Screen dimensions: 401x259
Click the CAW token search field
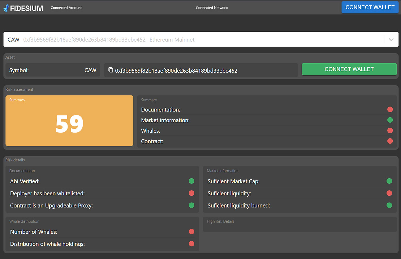click(201, 39)
